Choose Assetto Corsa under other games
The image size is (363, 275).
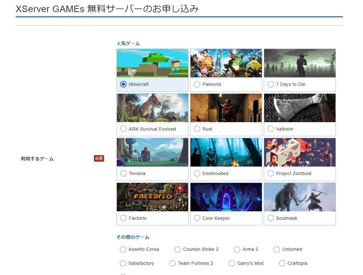[123, 250]
